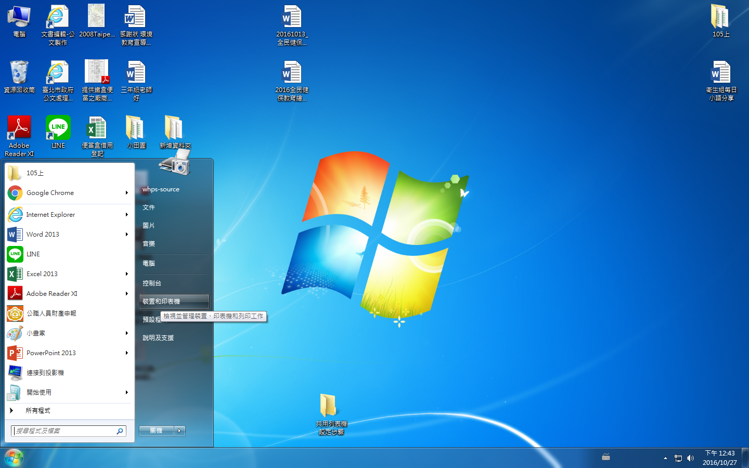Show hidden tray icons arrow
Image resolution: width=749 pixels, height=468 pixels.
click(665, 458)
